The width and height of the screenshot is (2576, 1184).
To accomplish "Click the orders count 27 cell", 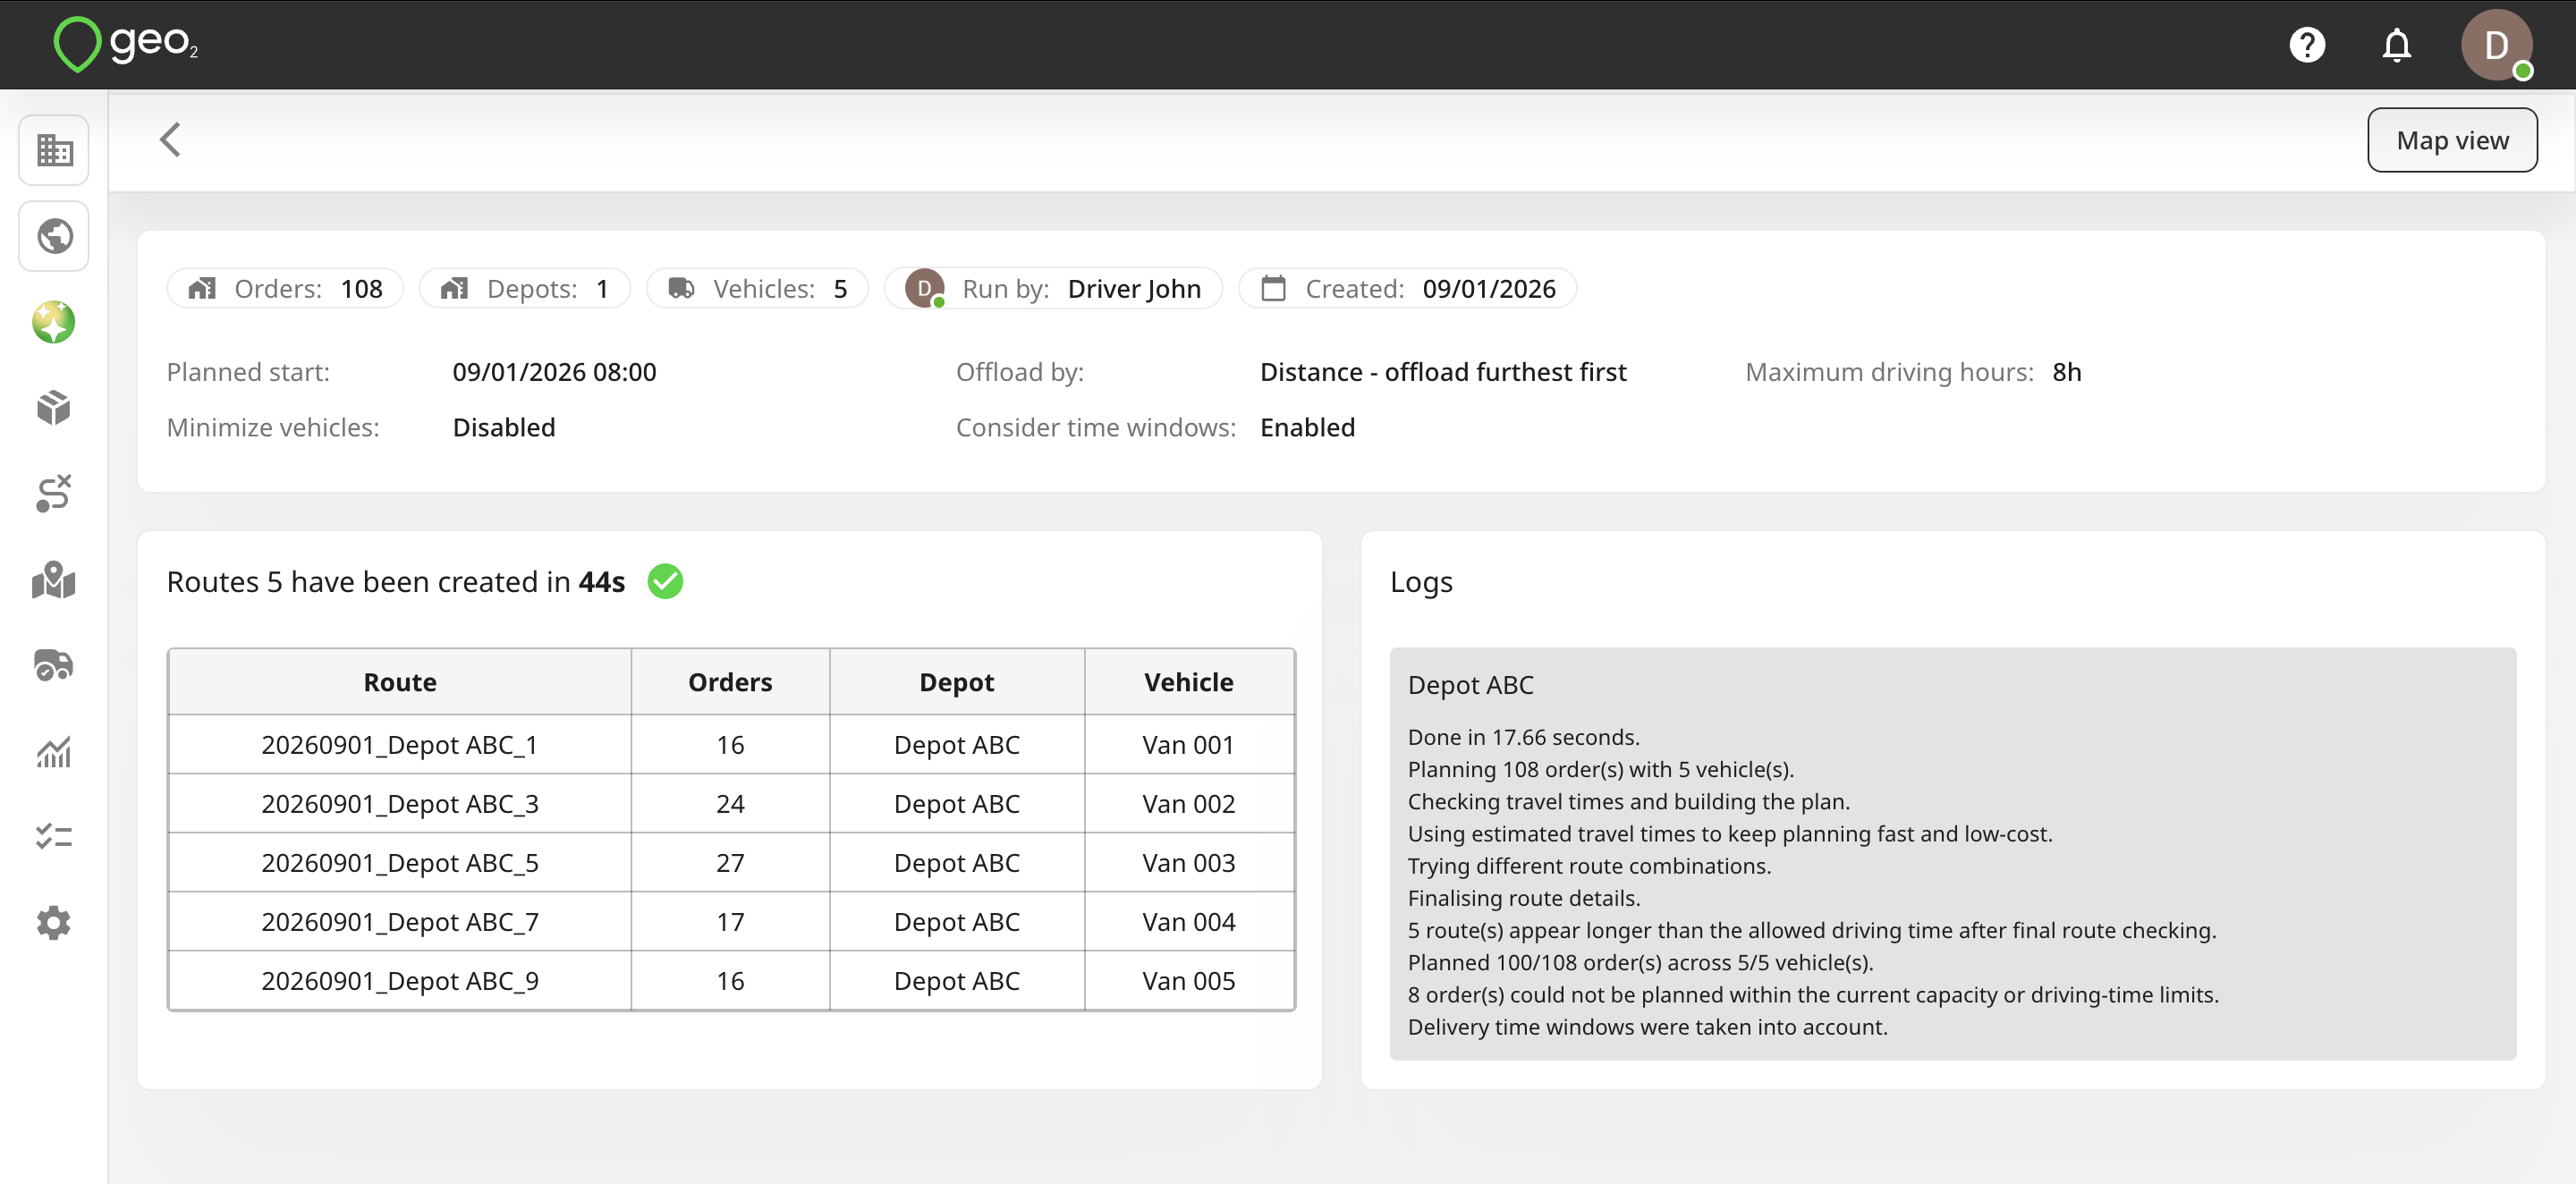I will tap(730, 863).
